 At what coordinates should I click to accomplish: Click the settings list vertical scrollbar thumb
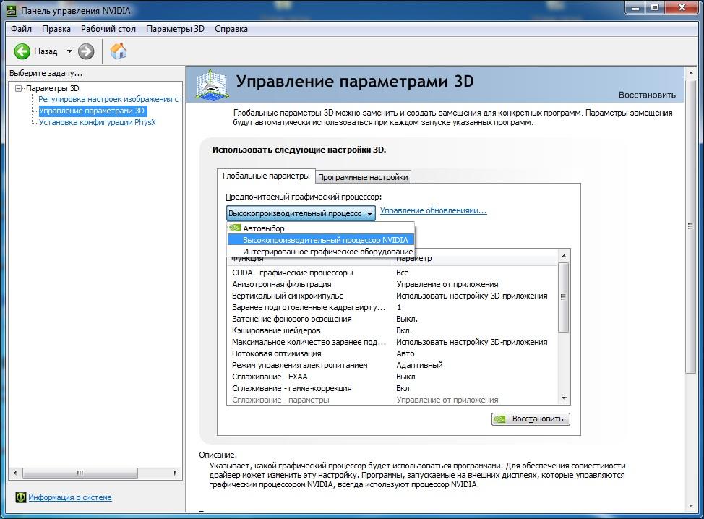[564, 298]
